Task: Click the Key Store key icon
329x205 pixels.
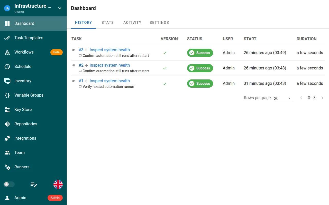Action: (7, 110)
